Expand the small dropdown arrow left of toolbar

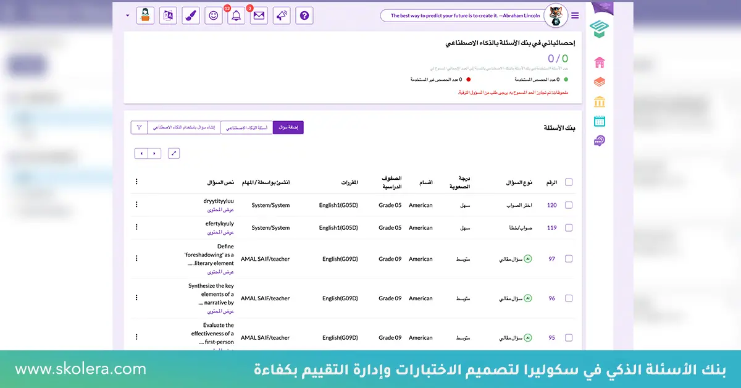128,15
